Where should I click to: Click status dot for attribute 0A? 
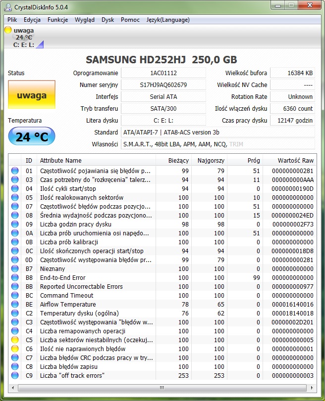(15, 233)
